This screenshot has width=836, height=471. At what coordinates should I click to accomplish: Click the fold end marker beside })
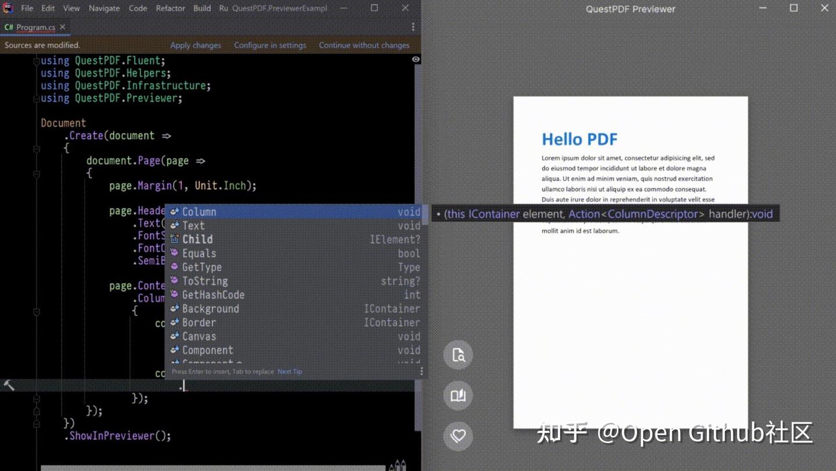tap(36, 424)
